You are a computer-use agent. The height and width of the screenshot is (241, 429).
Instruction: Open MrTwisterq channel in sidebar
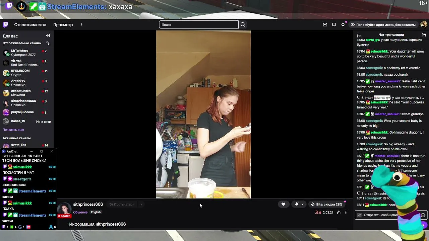(x=27, y=53)
